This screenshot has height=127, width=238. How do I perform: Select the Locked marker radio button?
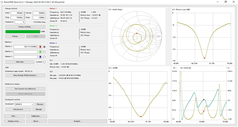[44, 62]
